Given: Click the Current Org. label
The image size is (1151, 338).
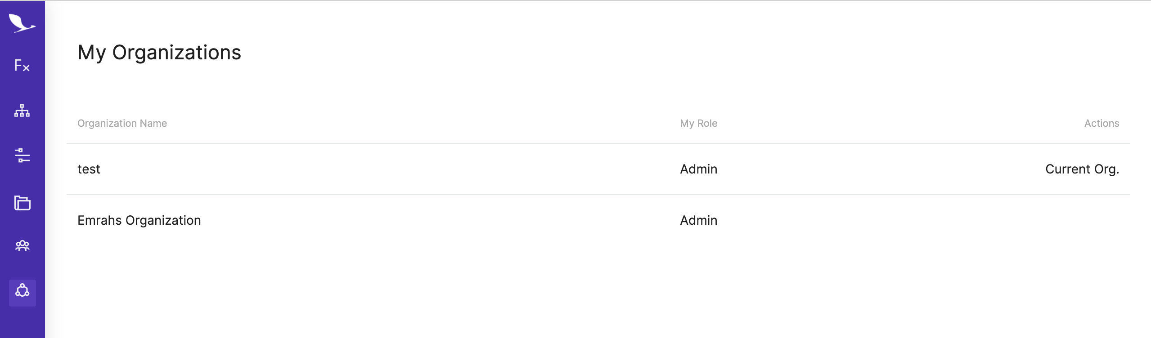Looking at the screenshot, I should (1082, 169).
